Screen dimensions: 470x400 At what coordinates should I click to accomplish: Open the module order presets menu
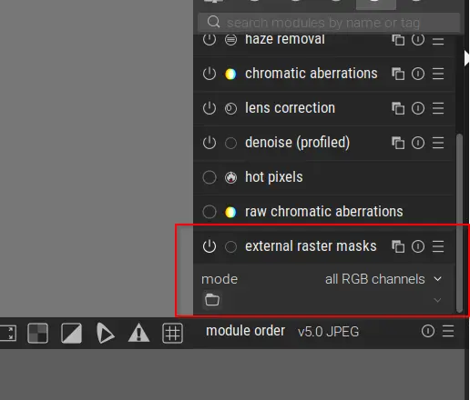point(448,331)
